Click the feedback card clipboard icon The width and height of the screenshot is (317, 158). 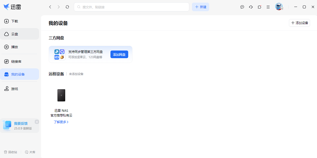click(x=7, y=126)
